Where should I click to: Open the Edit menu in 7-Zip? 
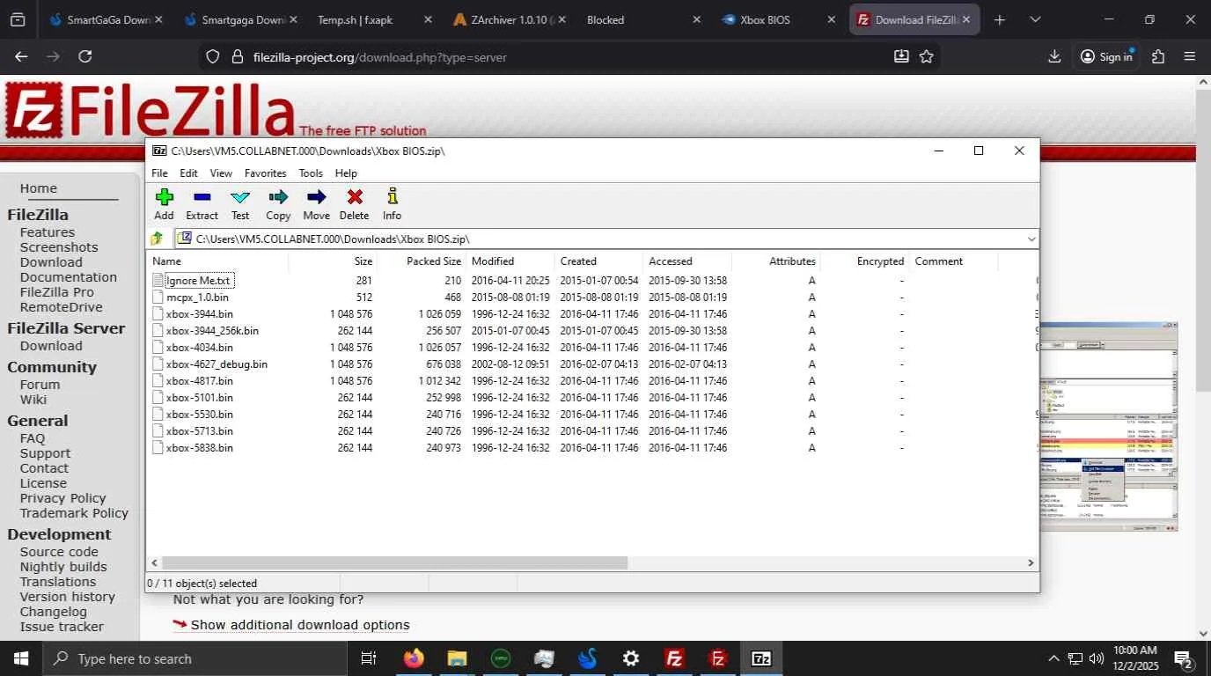(188, 173)
